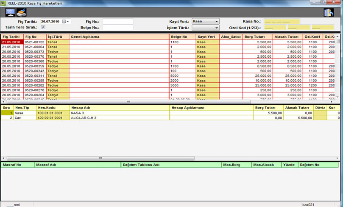Click the upper grid vertical scroll up arrow

337,36
